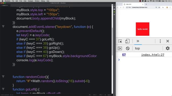The width and height of the screenshot is (172, 96).
Task: Click the Chrome back arrow
Action: click(118, 7)
